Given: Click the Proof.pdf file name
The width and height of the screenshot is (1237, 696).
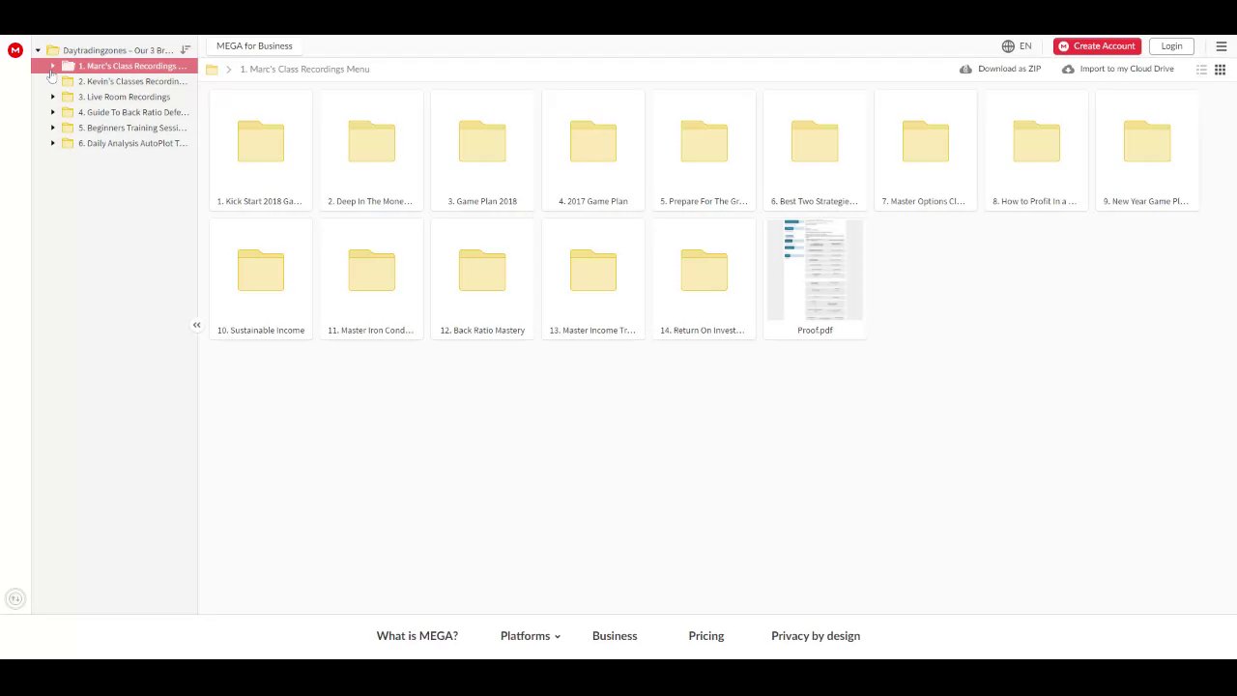Looking at the screenshot, I should (815, 331).
